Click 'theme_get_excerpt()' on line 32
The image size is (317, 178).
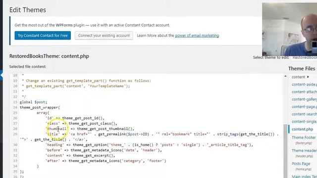pyautogui.click(x=94, y=156)
